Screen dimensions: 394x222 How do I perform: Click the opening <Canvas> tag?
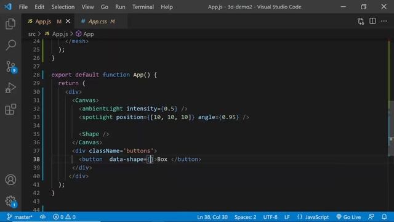86,100
